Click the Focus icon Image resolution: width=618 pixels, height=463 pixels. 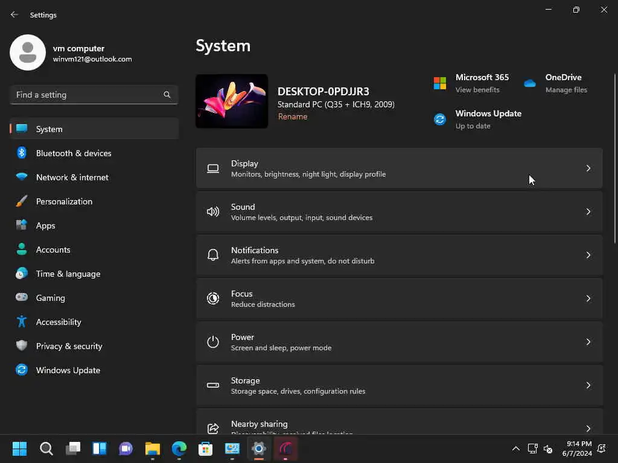click(213, 298)
